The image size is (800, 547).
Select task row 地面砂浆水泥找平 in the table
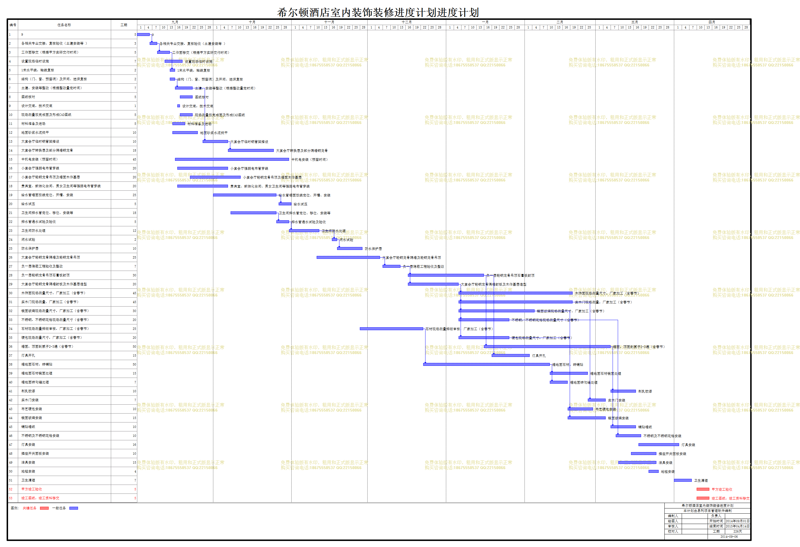[72, 133]
